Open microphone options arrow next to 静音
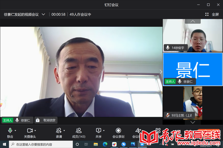 pyautogui.click(x=15, y=131)
